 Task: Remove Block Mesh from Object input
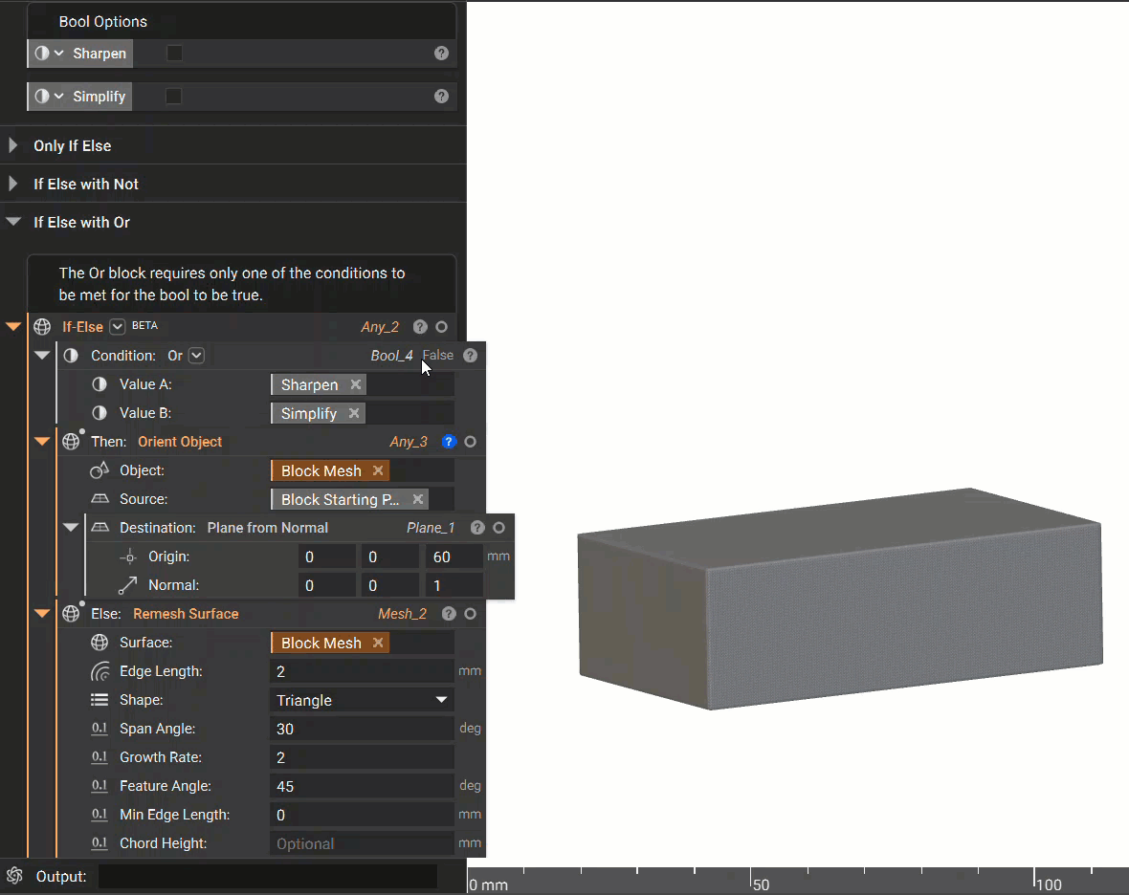[378, 470]
